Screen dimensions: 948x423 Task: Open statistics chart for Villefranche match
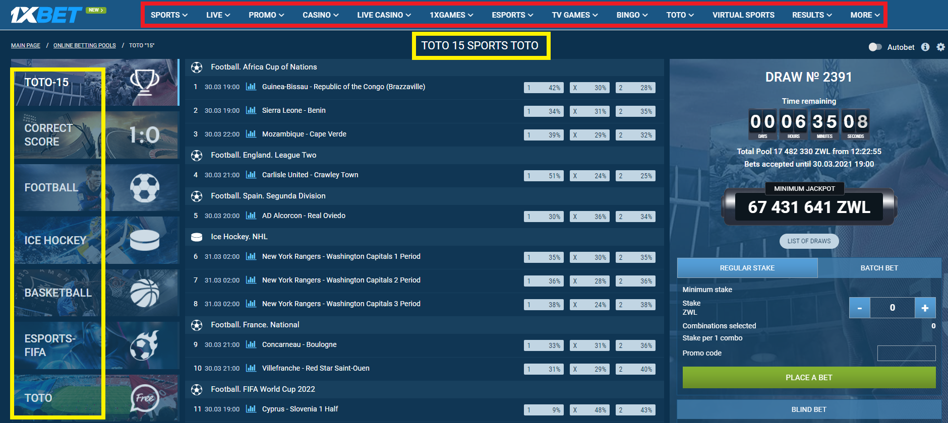[x=251, y=368]
